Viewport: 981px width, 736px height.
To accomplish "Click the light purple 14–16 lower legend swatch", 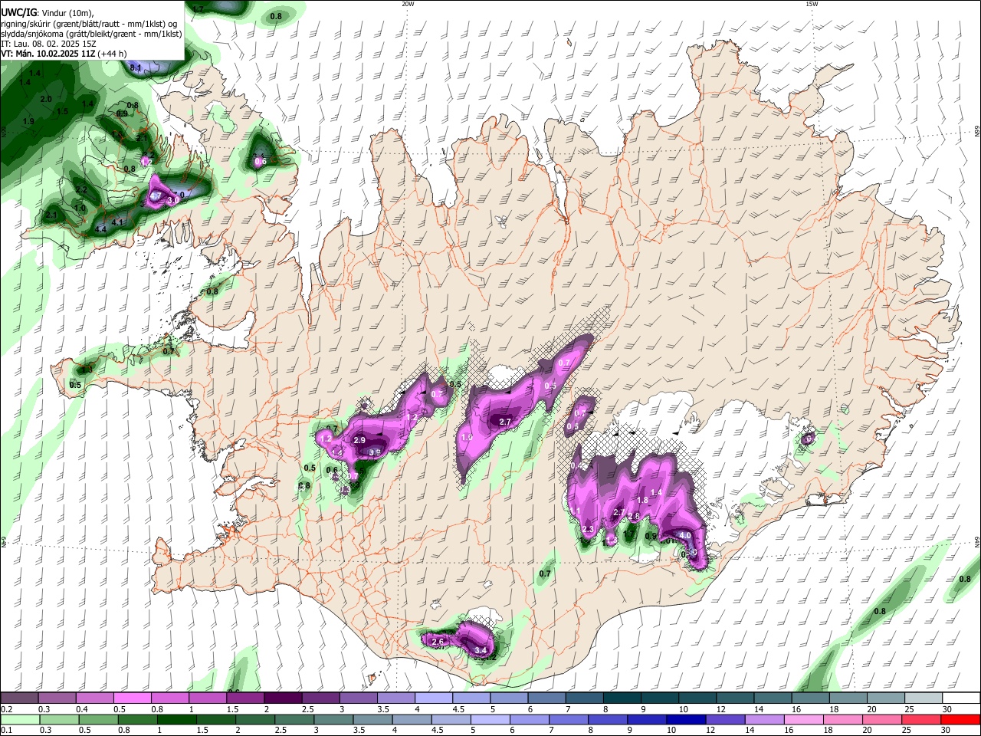I will click(x=766, y=719).
